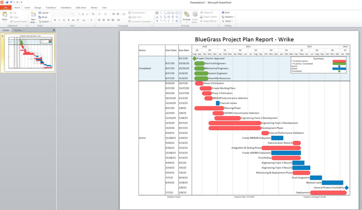362x210 pixels.
Task: Toggle Underline formatting
Action: pos(64,20)
